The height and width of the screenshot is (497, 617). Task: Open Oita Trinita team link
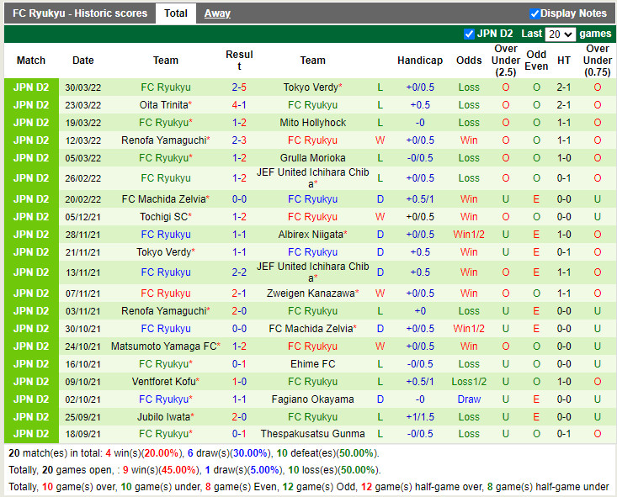tap(163, 105)
